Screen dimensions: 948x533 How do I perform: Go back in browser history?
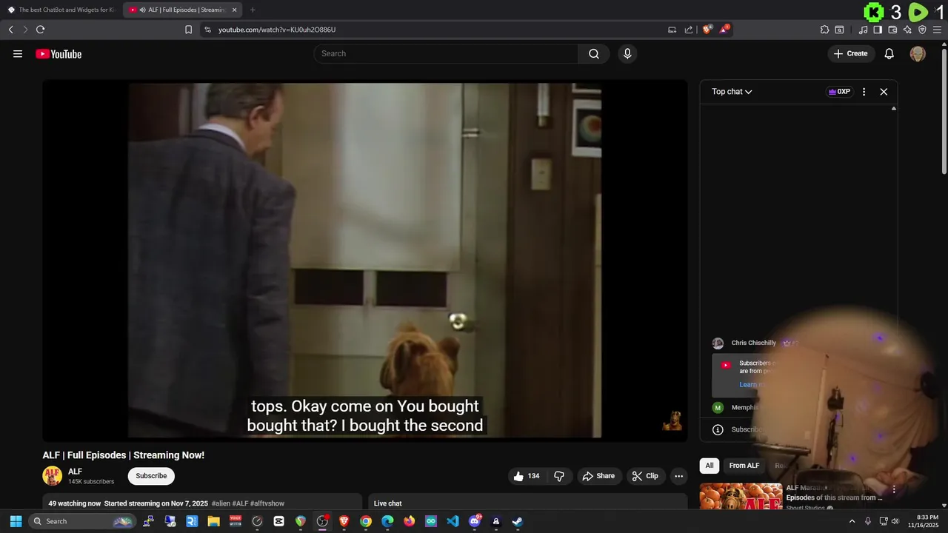[x=10, y=30]
